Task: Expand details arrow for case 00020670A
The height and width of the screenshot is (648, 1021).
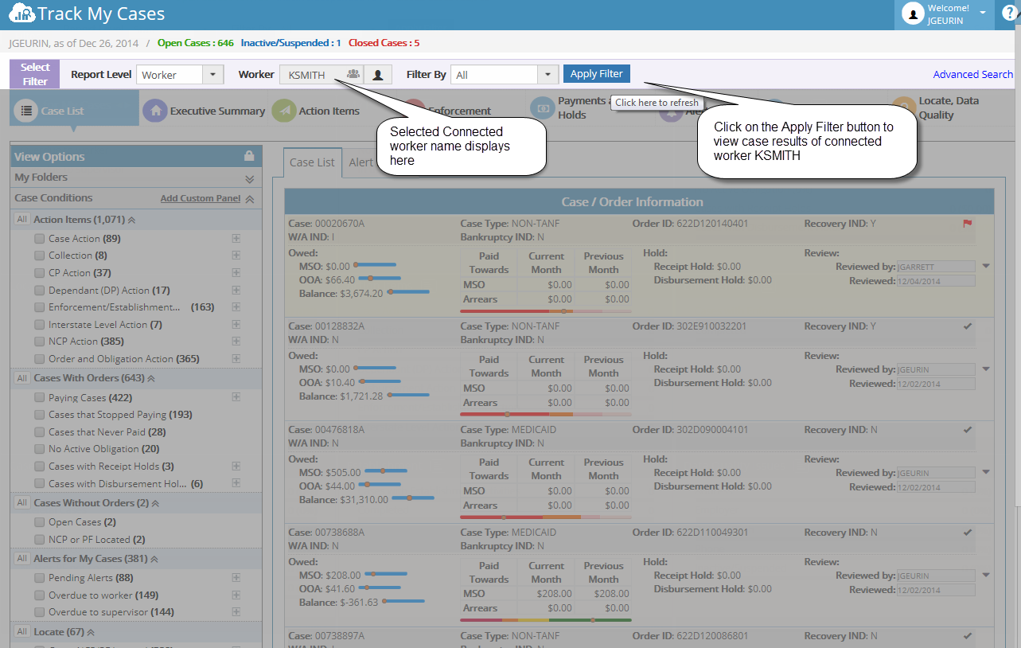Action: (x=986, y=266)
